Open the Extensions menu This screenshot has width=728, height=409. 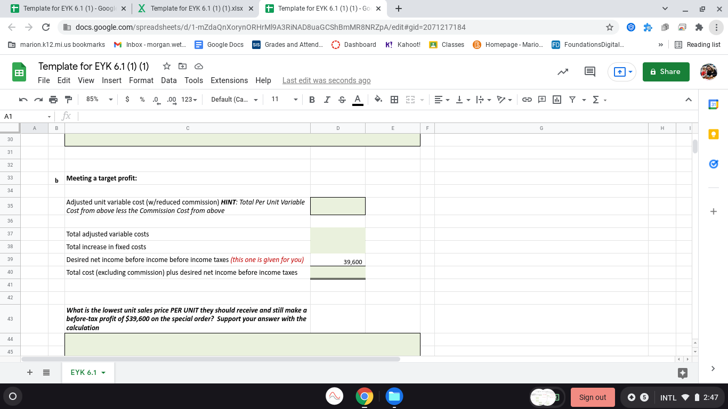click(x=229, y=80)
